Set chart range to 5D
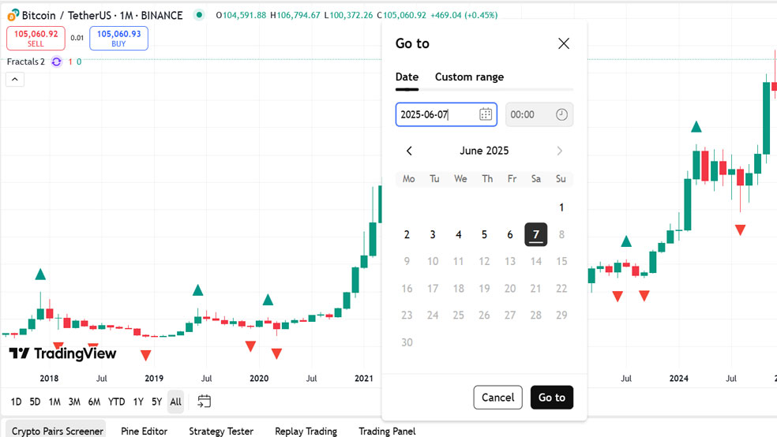The height and width of the screenshot is (437, 777). coord(35,402)
